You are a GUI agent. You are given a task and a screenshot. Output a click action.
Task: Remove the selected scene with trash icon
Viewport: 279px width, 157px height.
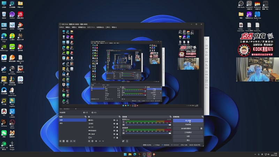63,141
